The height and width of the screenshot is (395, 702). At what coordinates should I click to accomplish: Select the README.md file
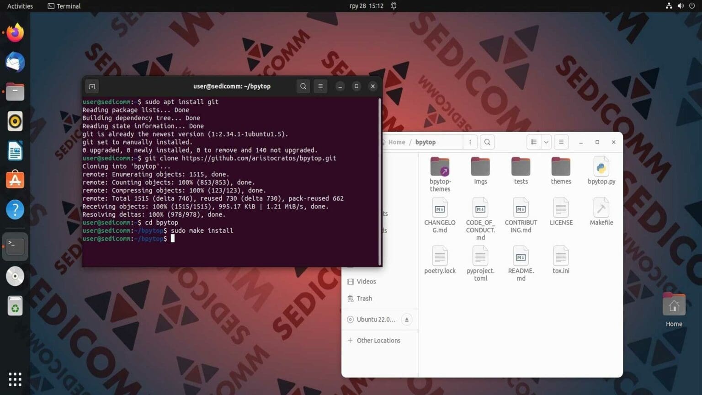point(521,264)
